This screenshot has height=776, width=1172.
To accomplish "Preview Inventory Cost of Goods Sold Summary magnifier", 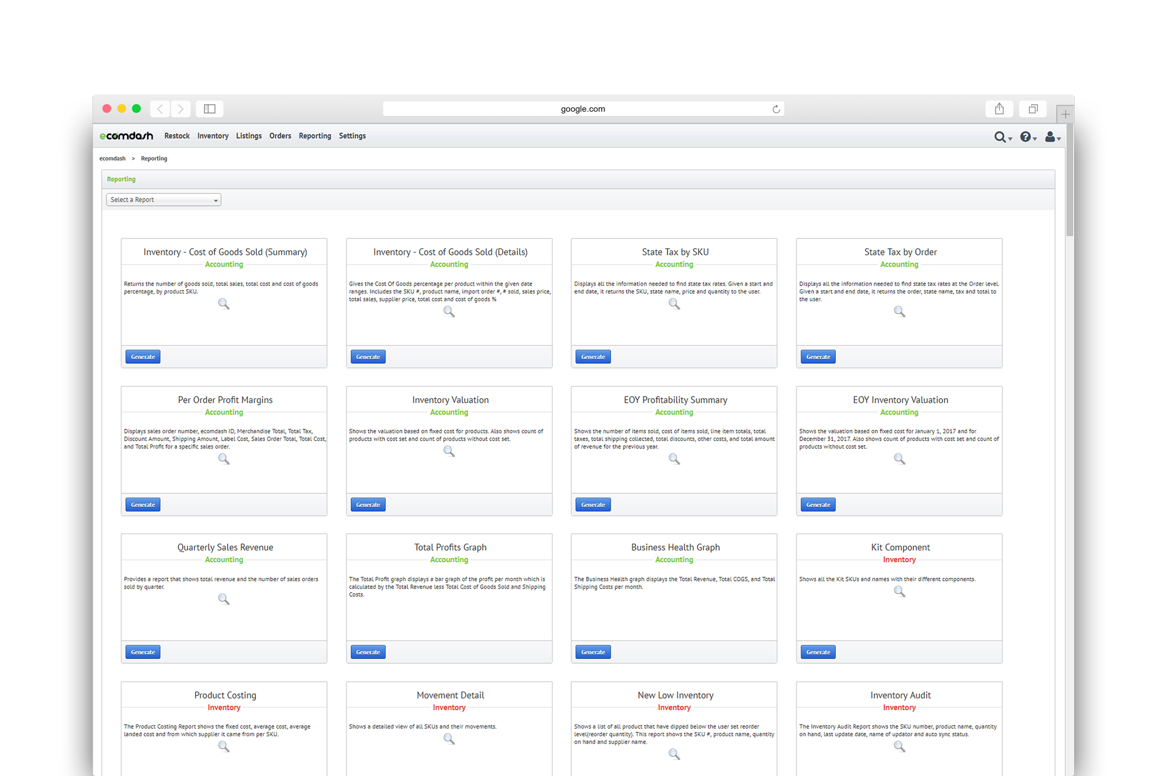I will click(224, 304).
